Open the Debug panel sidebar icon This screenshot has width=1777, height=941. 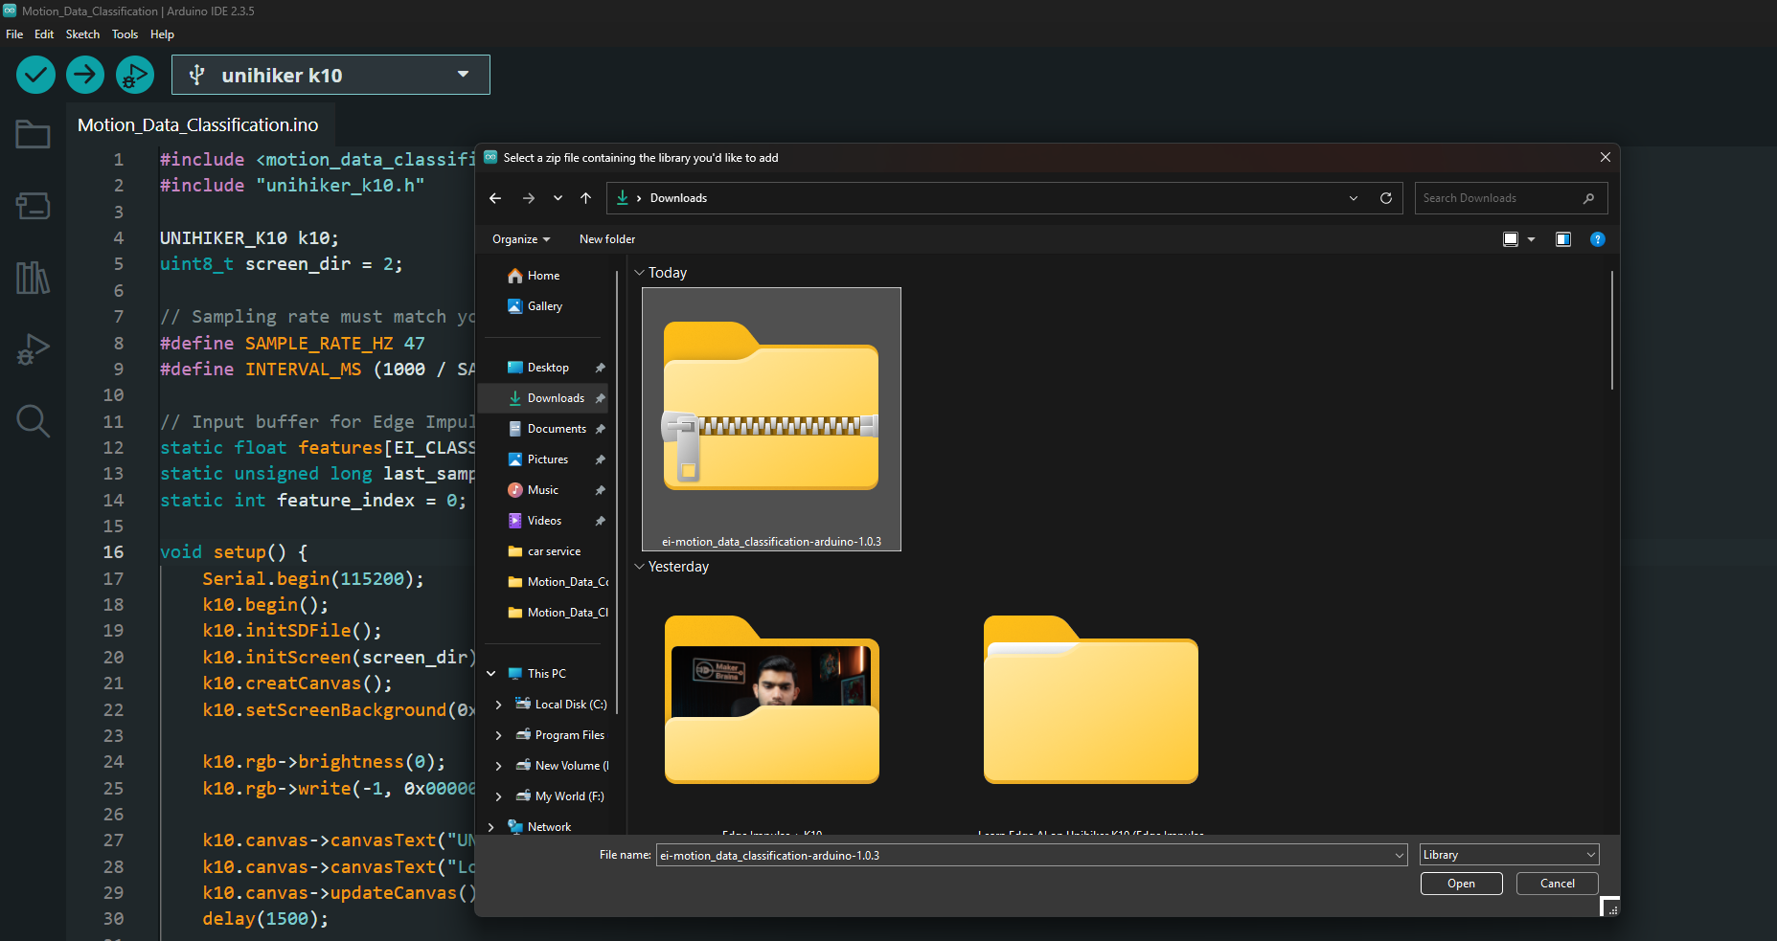(33, 349)
